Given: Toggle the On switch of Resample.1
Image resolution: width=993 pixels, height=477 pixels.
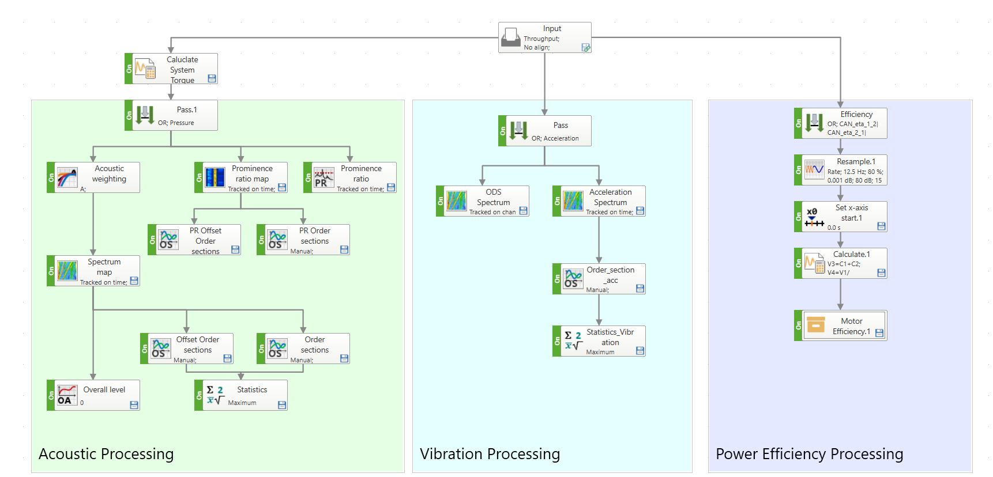Looking at the screenshot, I should click(798, 170).
